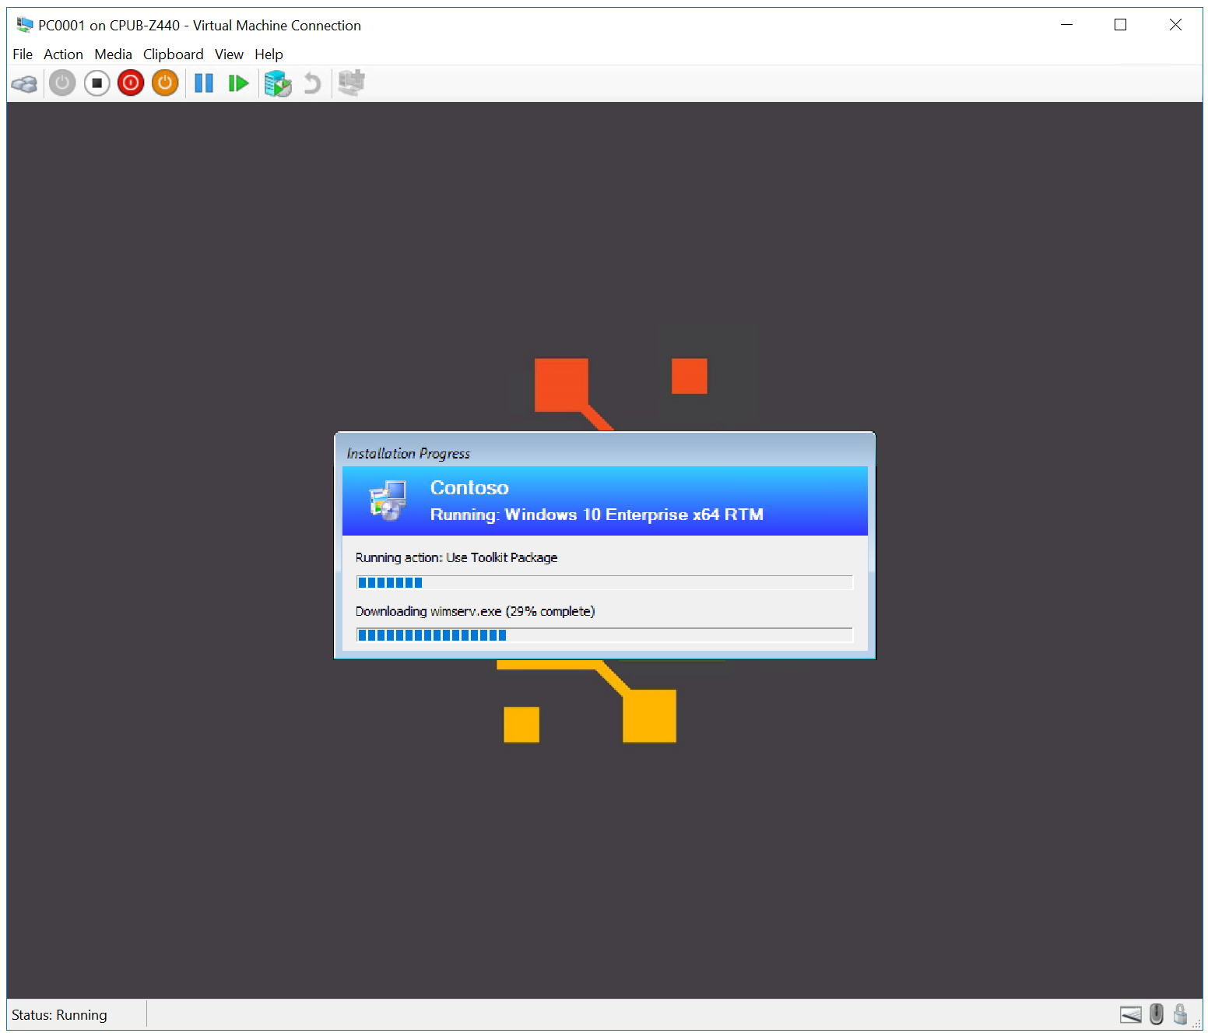Image resolution: width=1208 pixels, height=1033 pixels.
Task: Open the Help menu
Action: 269,54
